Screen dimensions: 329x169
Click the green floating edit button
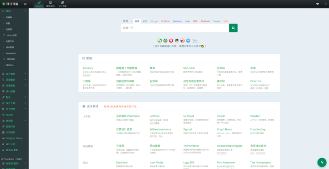pyautogui.click(x=322, y=162)
